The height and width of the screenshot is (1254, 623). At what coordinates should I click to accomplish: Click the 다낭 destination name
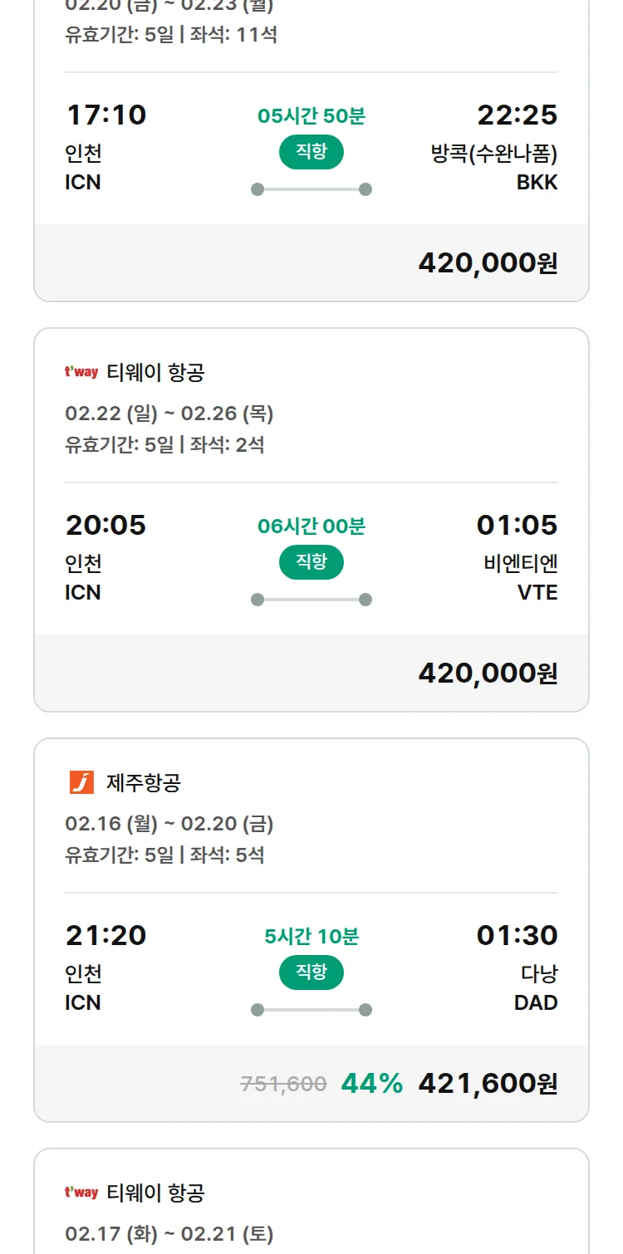point(539,974)
